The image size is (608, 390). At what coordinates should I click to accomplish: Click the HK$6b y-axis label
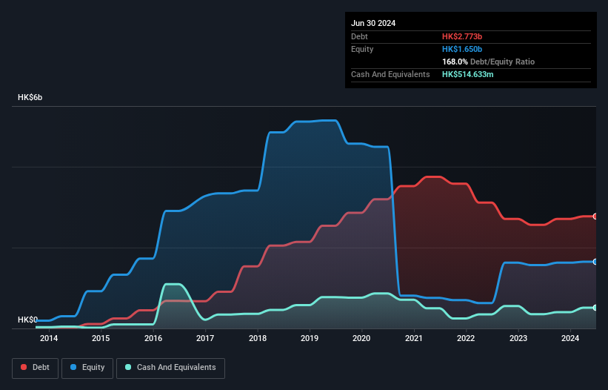tap(30, 97)
